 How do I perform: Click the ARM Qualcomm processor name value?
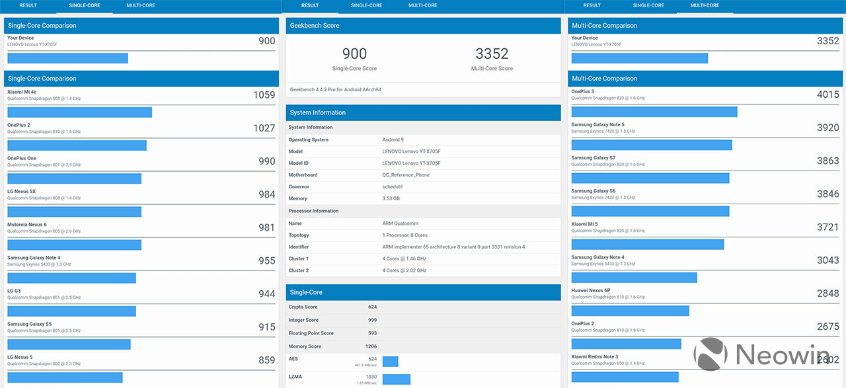pos(401,223)
